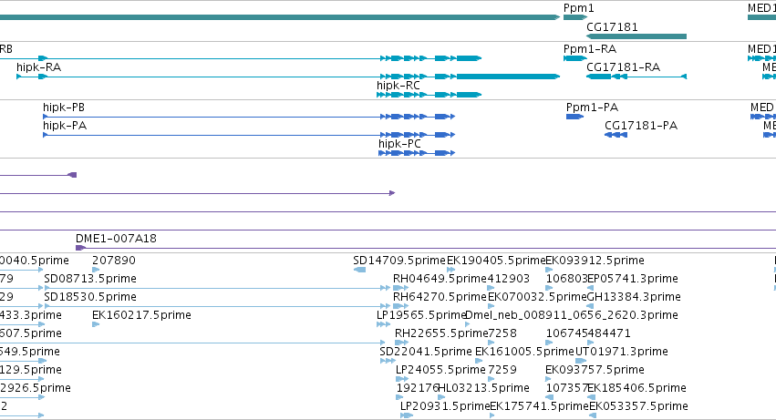
Task: Select EST EK175741.5prime
Action: [539, 406]
